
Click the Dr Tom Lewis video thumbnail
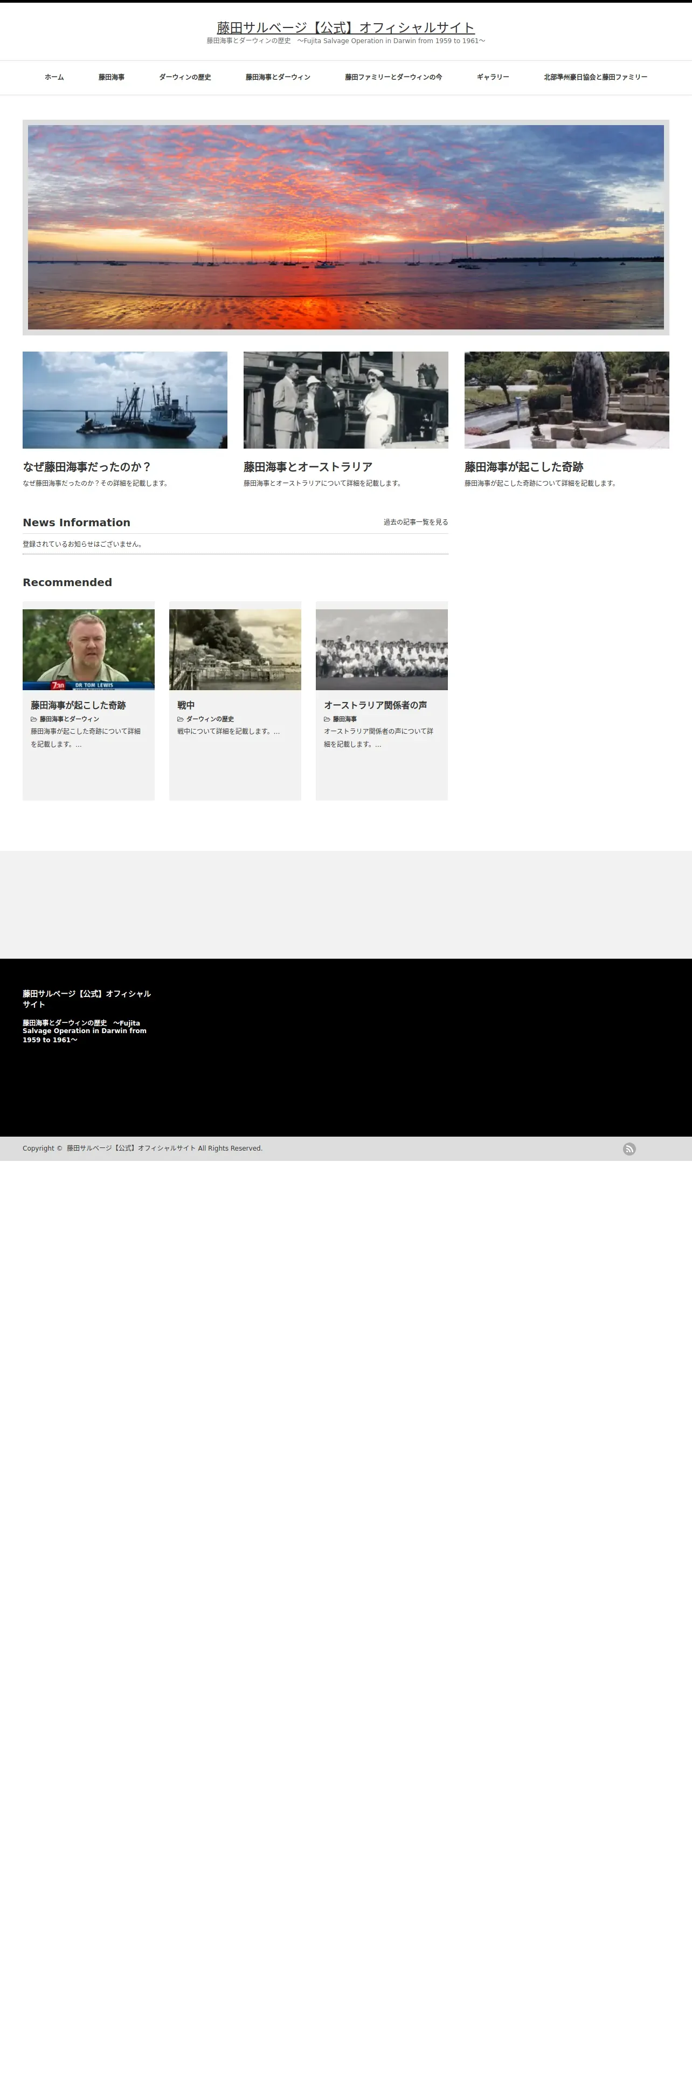pyautogui.click(x=88, y=650)
